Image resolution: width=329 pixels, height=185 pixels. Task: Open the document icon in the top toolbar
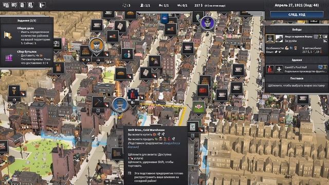point(22,5)
